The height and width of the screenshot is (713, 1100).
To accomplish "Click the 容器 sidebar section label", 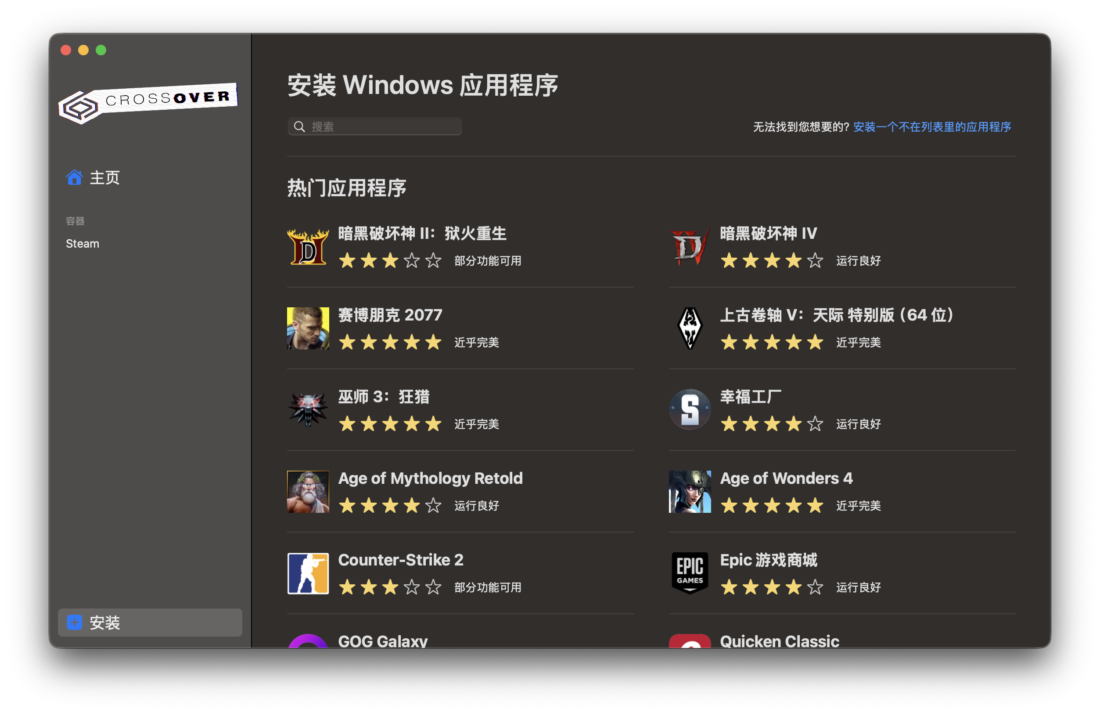I will pos(75,221).
